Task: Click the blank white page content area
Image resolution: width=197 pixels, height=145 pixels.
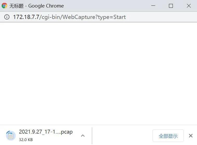Action: point(98,73)
